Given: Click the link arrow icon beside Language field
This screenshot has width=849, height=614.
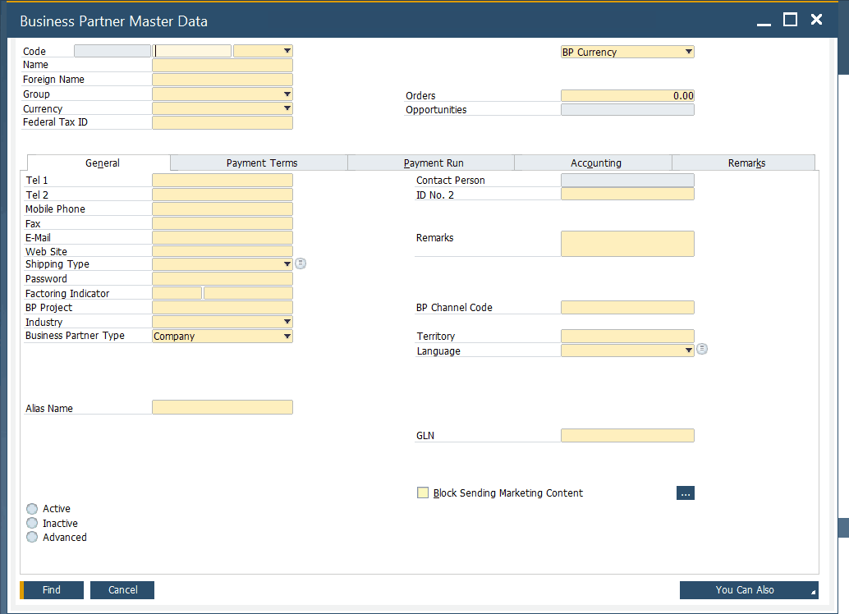Looking at the screenshot, I should (701, 348).
